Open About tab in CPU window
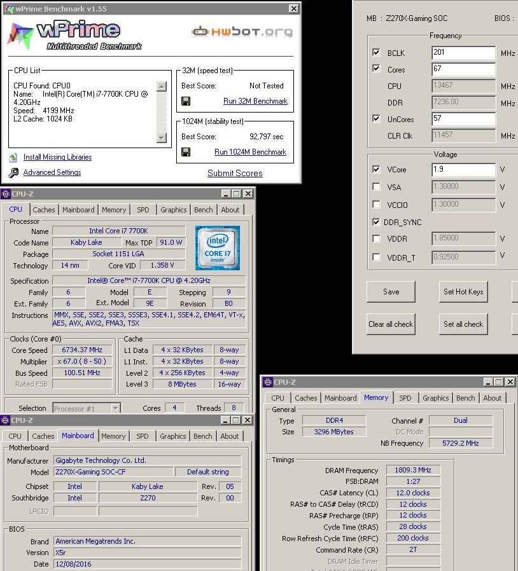 coord(230,210)
